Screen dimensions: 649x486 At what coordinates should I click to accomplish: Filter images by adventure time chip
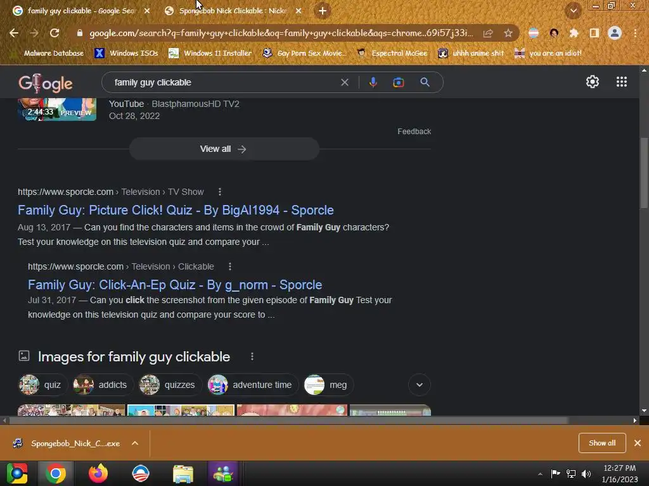(x=252, y=385)
